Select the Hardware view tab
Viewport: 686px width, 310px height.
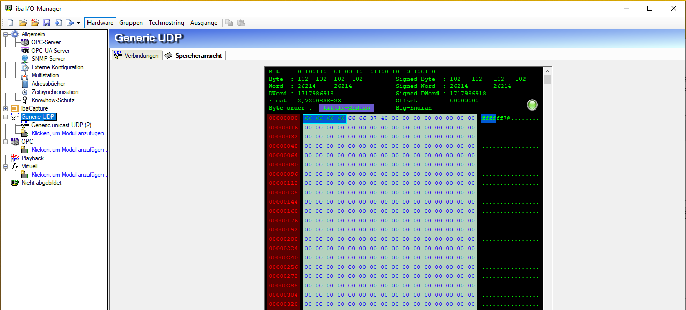[100, 23]
